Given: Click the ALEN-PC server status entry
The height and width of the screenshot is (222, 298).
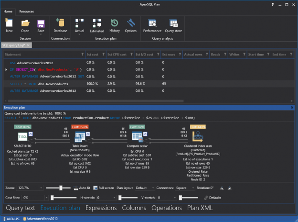Looking at the screenshot, I should [x=11, y=219].
